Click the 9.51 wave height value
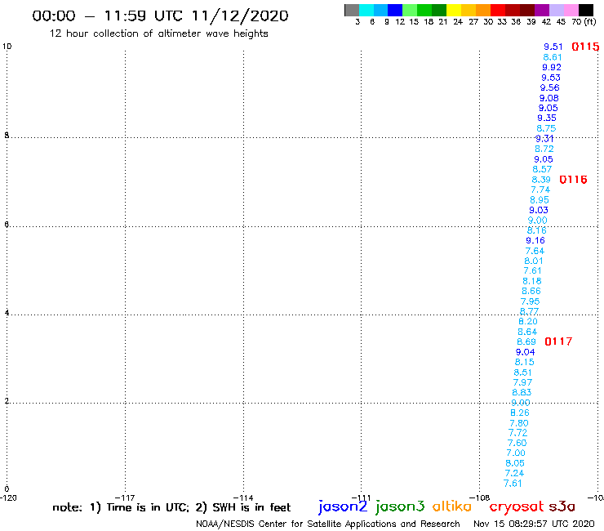Image resolution: width=604 pixels, height=531 pixels. tap(553, 47)
